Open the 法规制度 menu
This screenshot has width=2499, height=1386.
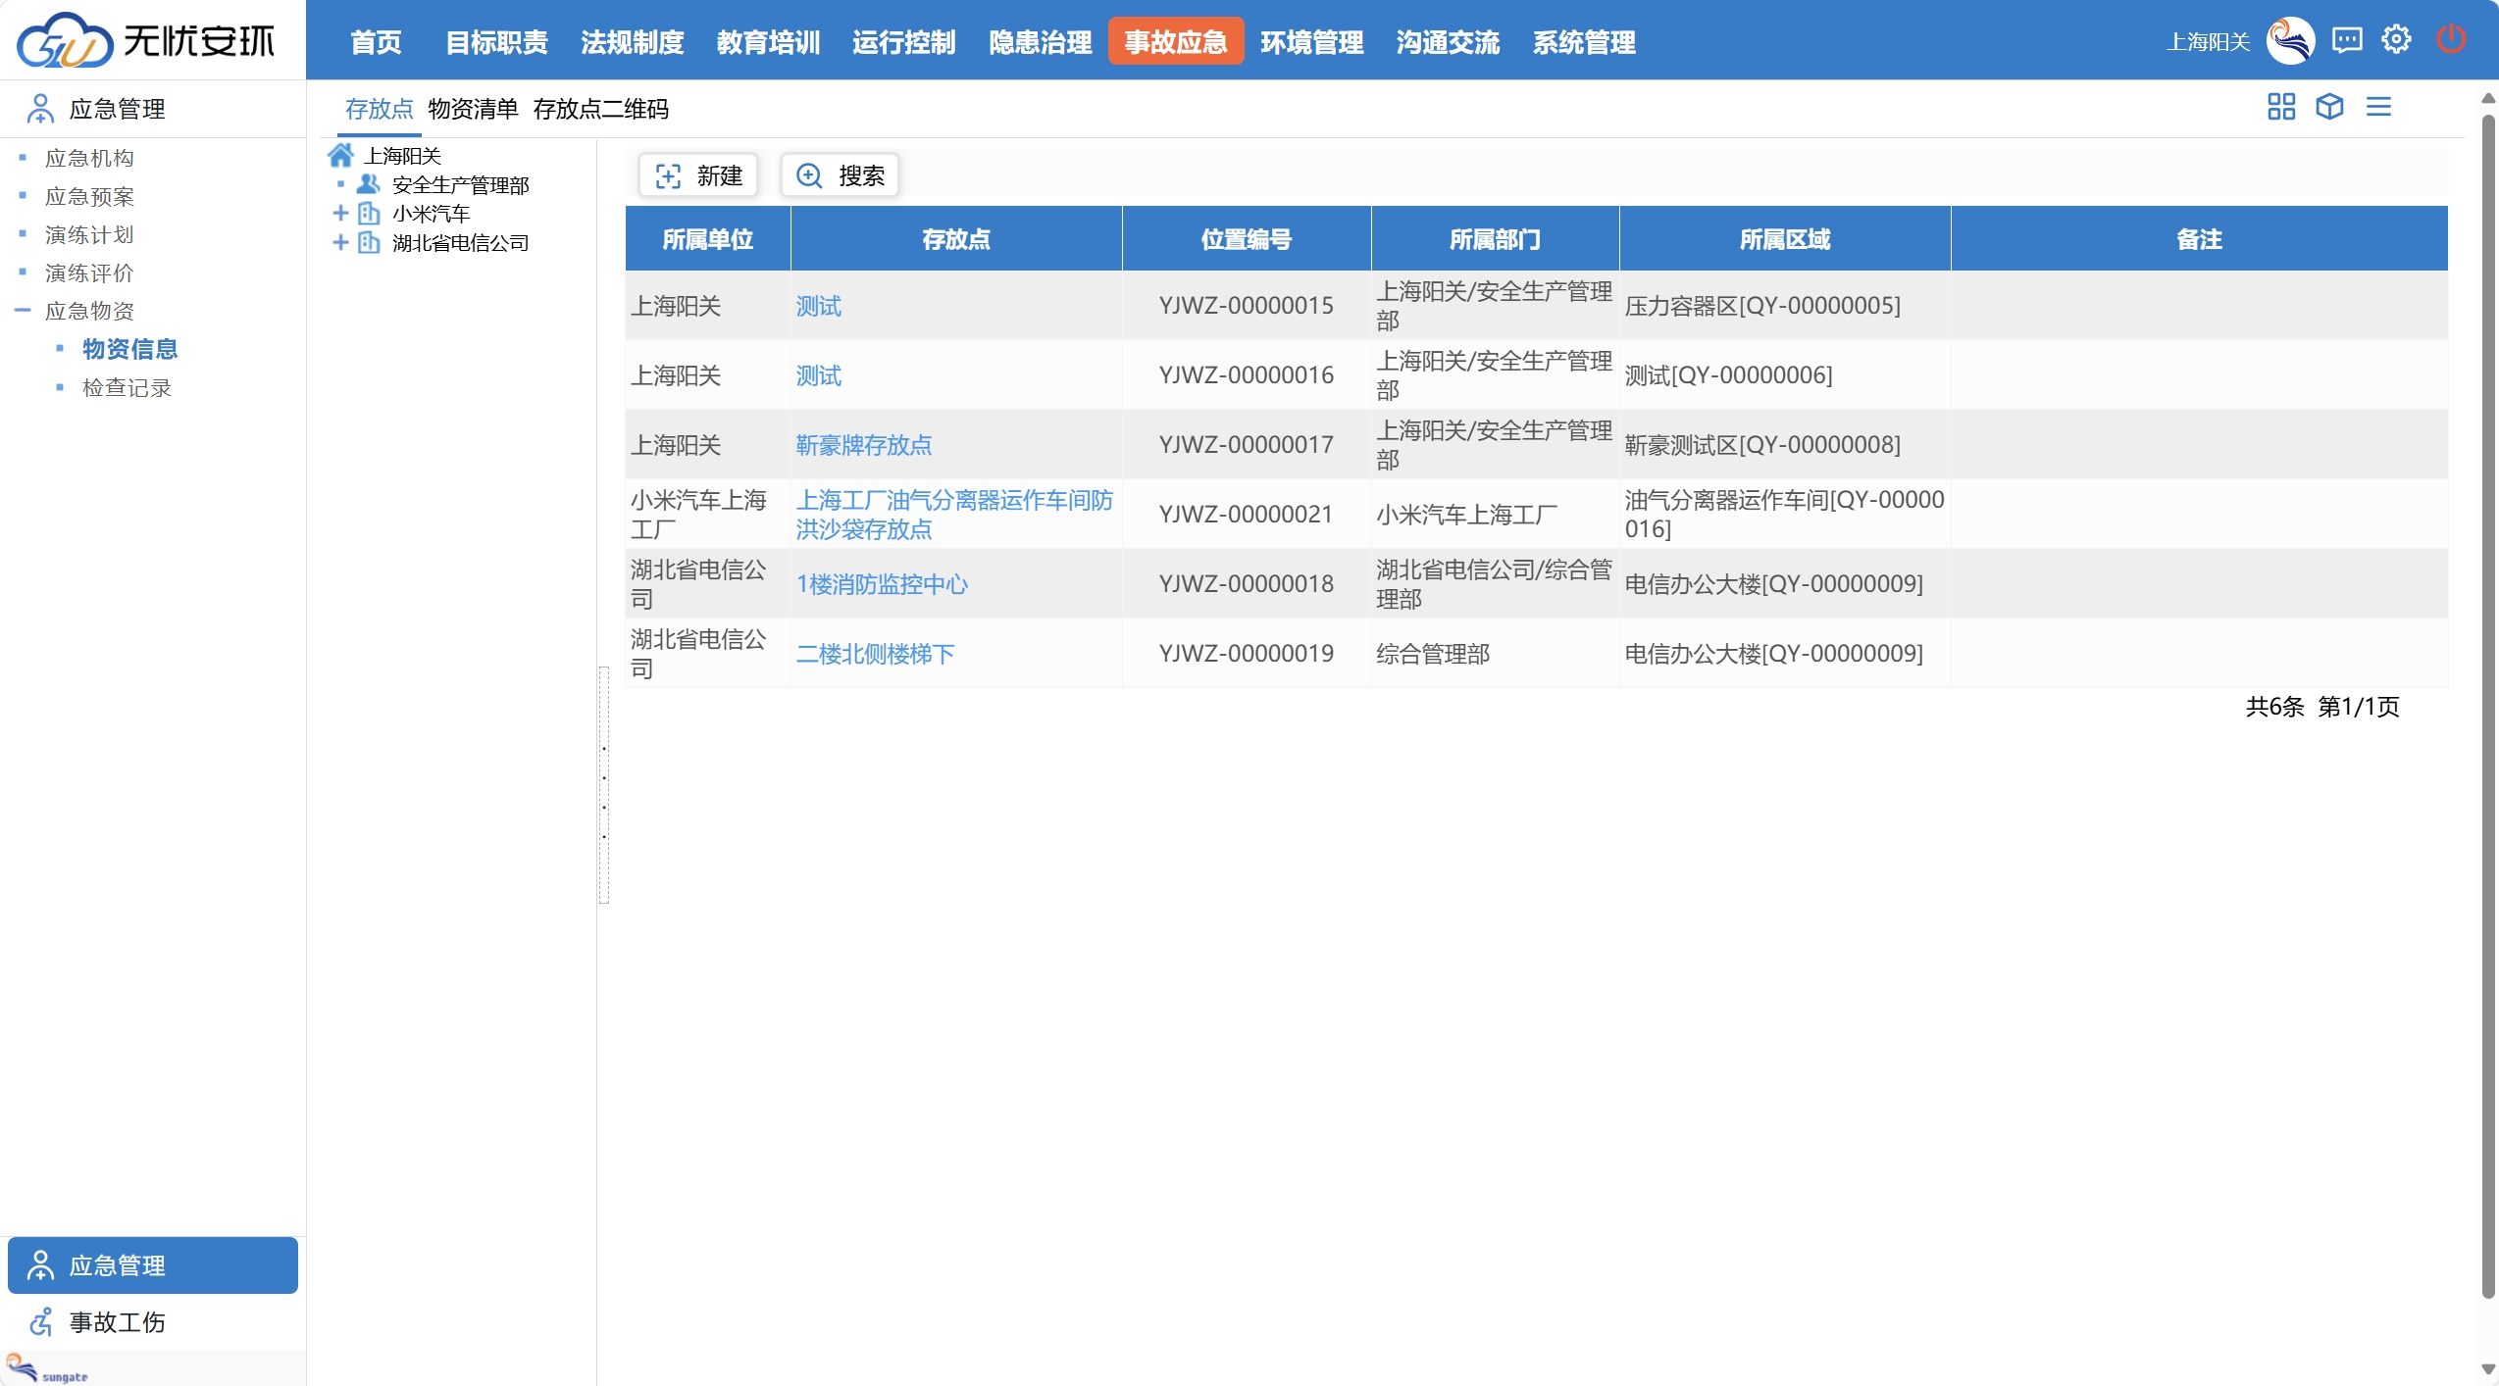pyautogui.click(x=632, y=42)
